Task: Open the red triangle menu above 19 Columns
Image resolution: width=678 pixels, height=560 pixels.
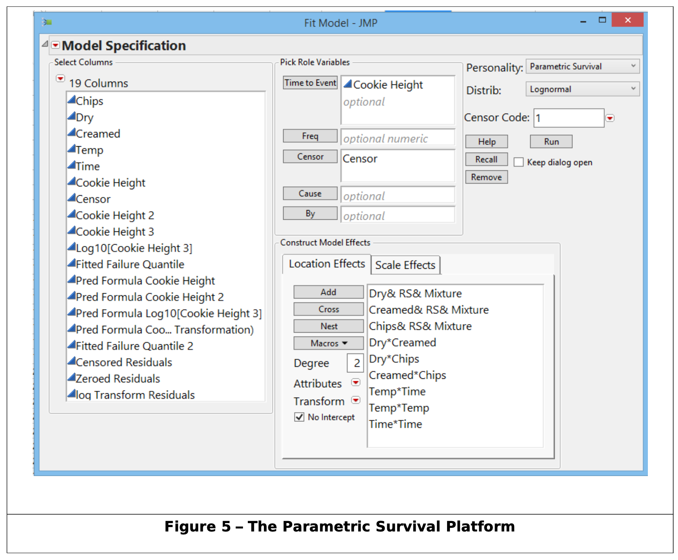Action: 60,78
